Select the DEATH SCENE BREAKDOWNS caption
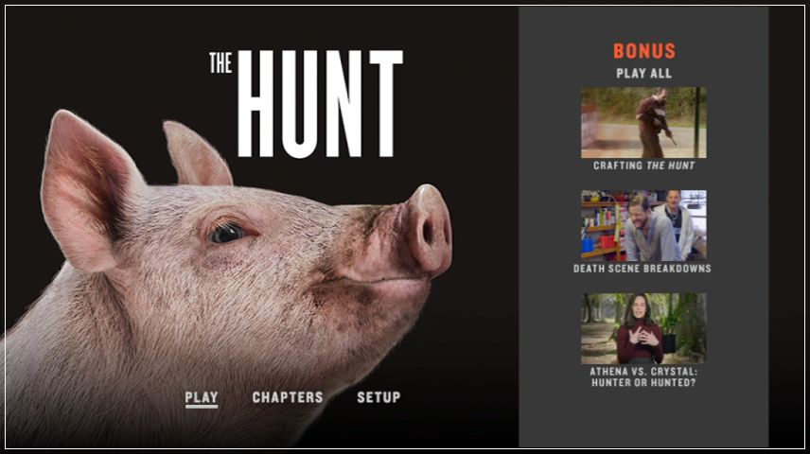This screenshot has height=454, width=810. point(643,269)
